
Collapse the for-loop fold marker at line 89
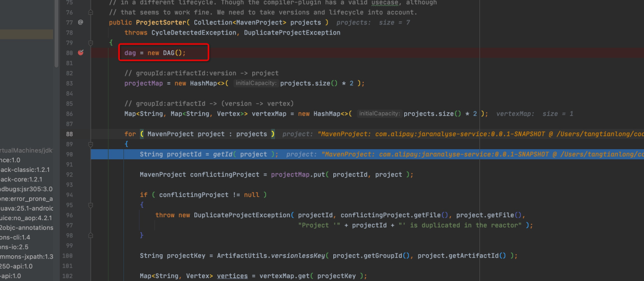coord(91,144)
